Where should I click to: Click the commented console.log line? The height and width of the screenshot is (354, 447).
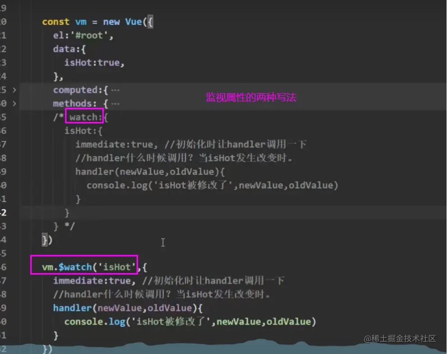click(x=212, y=185)
